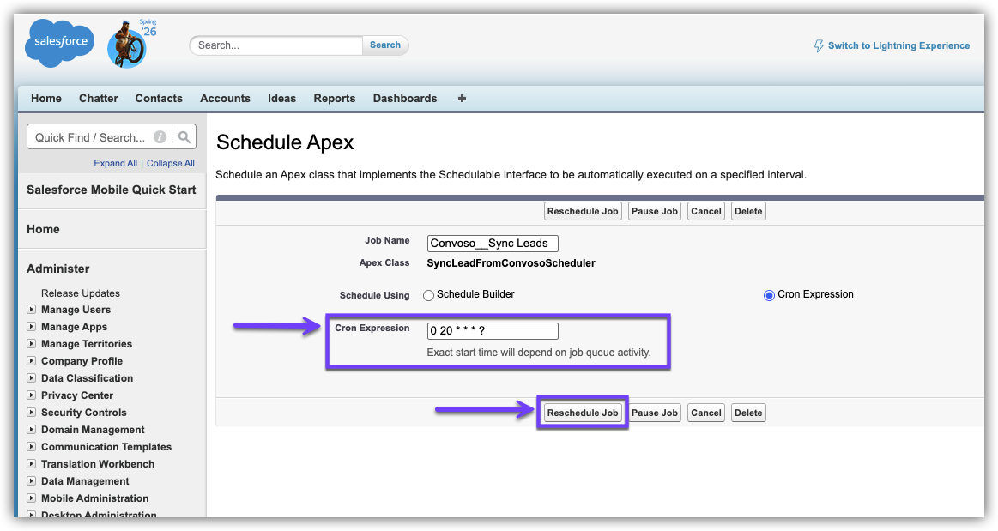Go to the Dashboards tab

[405, 99]
